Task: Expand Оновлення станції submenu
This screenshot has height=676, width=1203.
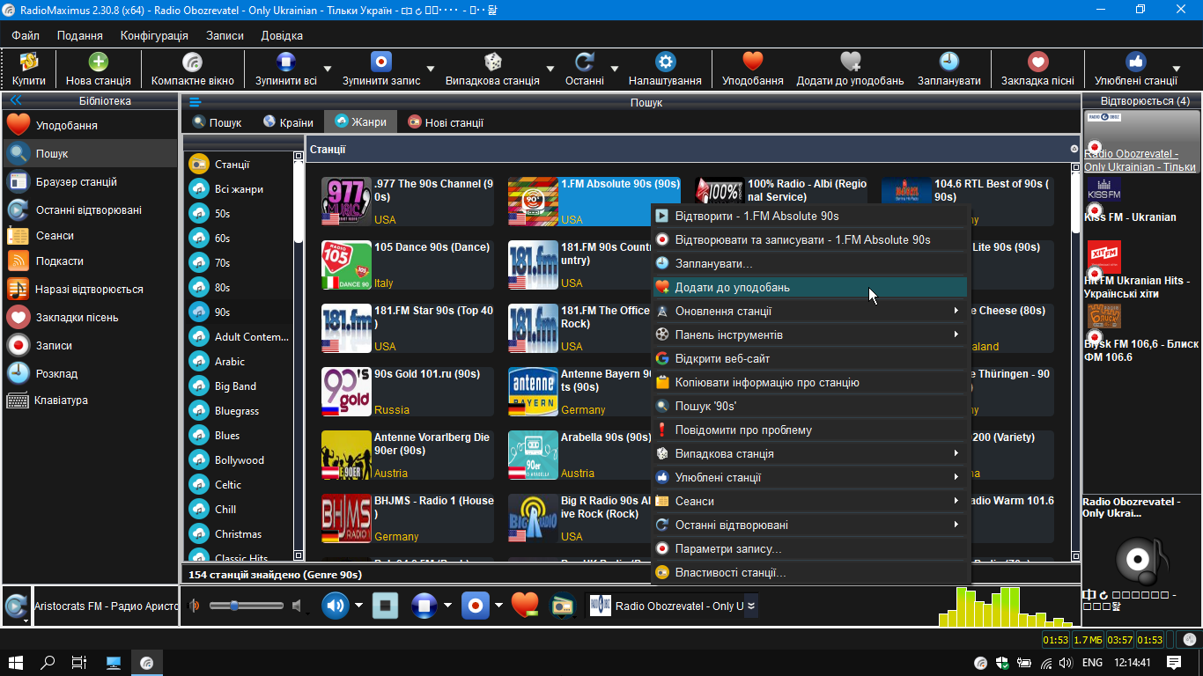Action: (809, 311)
